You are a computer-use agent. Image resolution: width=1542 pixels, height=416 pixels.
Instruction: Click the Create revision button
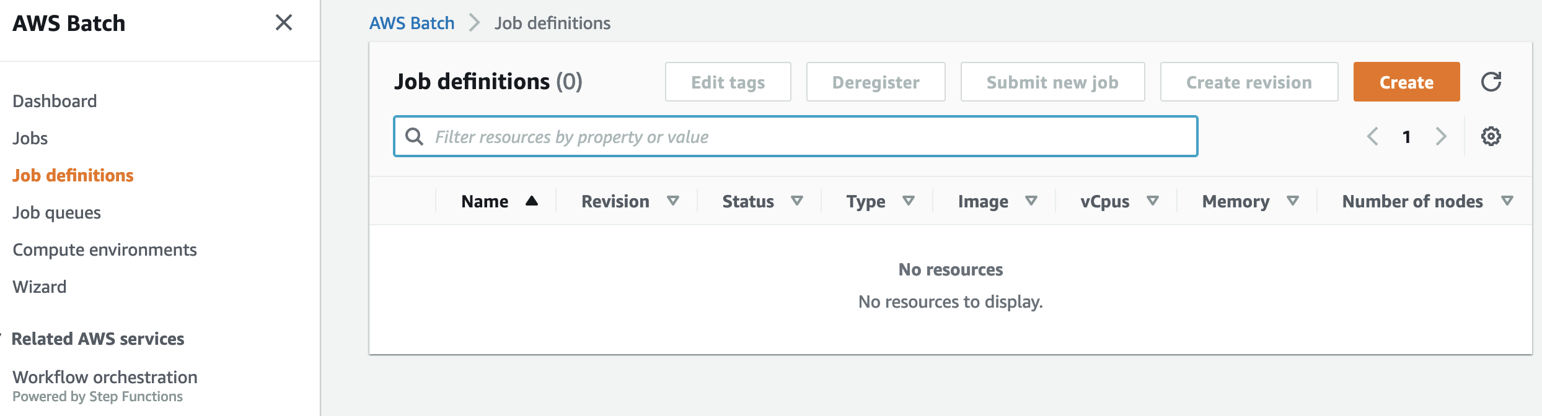coord(1249,82)
